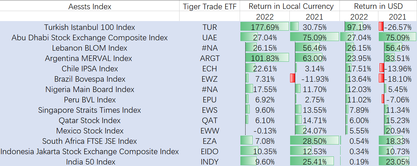
Task: Click the Aessts Index column header
Action: point(89,6)
